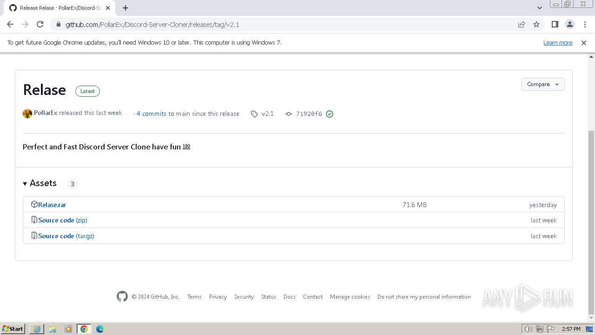Click the v2.1 tag icon
595x335 pixels.
254,114
